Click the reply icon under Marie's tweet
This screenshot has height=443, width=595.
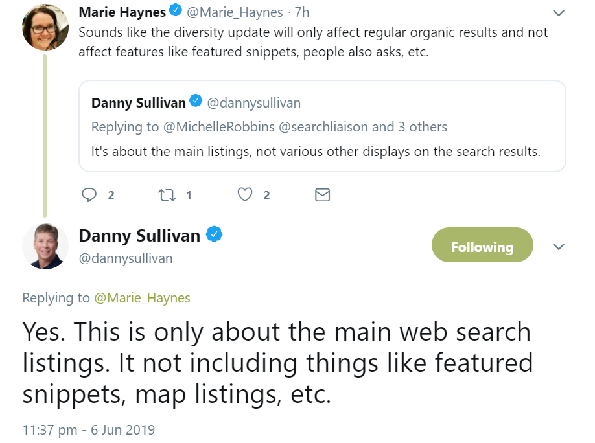pyautogui.click(x=91, y=194)
